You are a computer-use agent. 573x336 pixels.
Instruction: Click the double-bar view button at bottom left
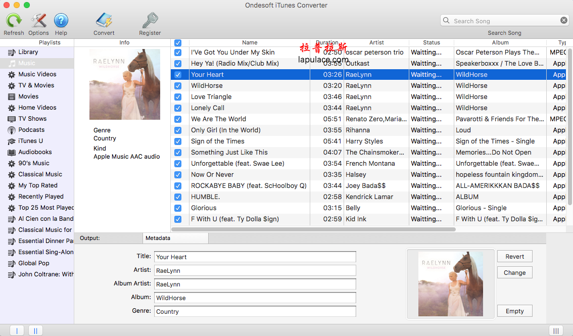[35, 331]
